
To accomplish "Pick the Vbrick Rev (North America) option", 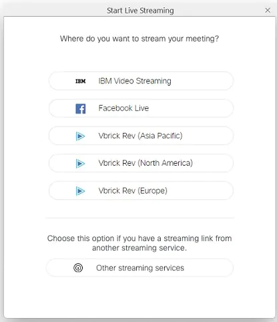I will tap(141, 163).
